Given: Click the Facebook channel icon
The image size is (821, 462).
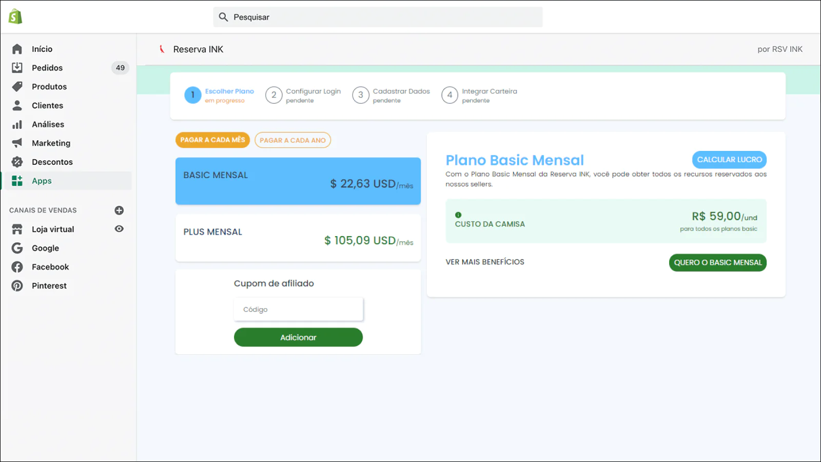Looking at the screenshot, I should click(x=17, y=267).
